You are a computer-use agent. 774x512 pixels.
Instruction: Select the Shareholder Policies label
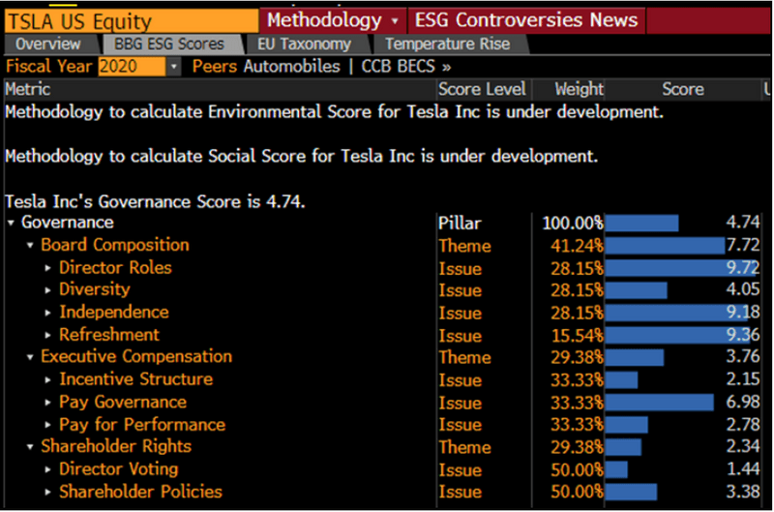pos(140,492)
